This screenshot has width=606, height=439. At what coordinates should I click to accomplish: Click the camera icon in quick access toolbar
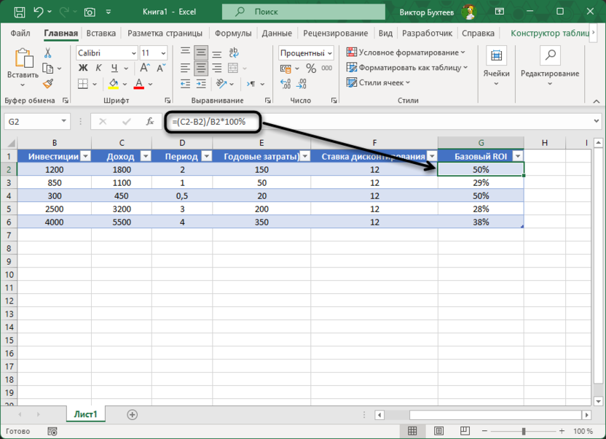90,12
